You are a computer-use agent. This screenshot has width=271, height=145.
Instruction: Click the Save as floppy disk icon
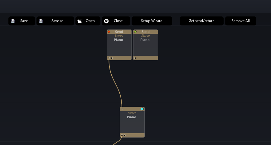tap(41, 21)
